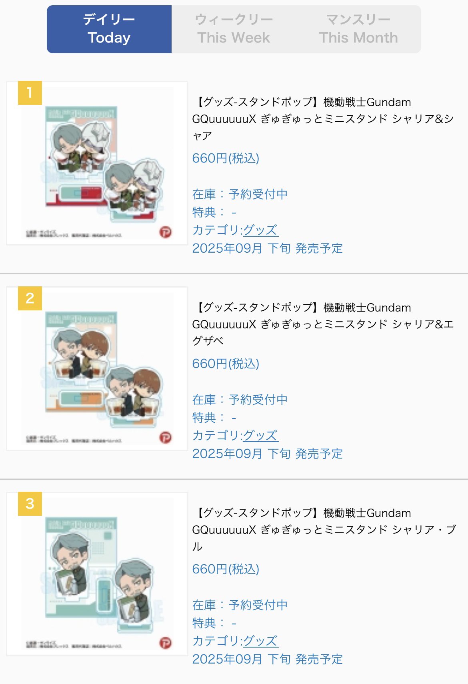Open the シャリア&シャア ミニスタンド title link
The image size is (468, 684).
click(x=323, y=119)
